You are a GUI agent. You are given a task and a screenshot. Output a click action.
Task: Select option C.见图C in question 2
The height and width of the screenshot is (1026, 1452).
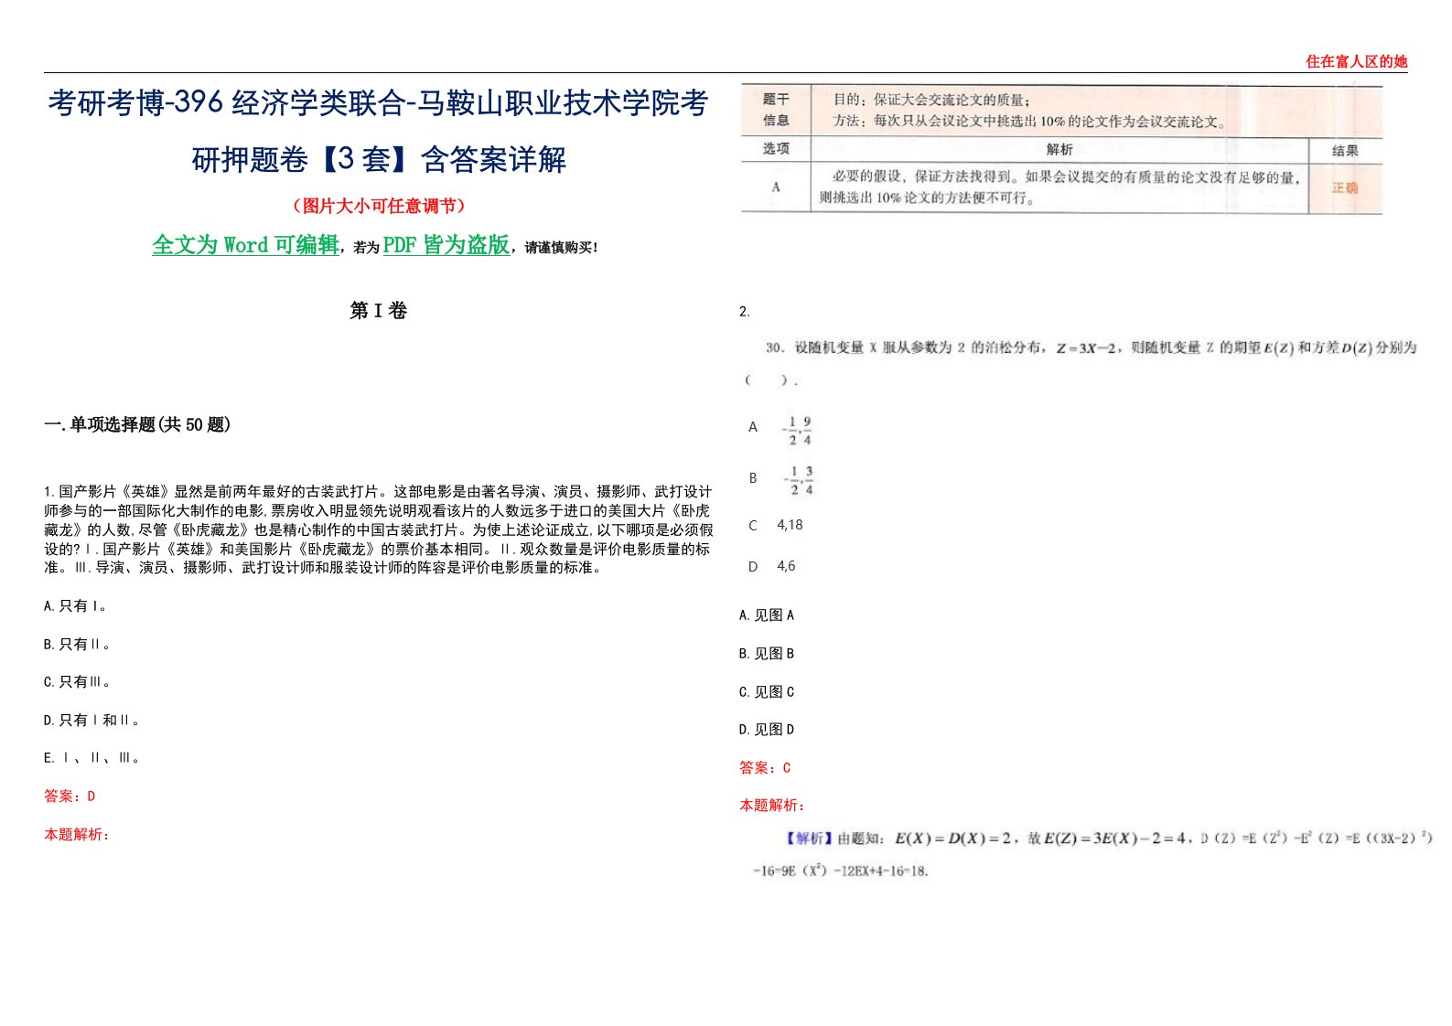tap(767, 692)
